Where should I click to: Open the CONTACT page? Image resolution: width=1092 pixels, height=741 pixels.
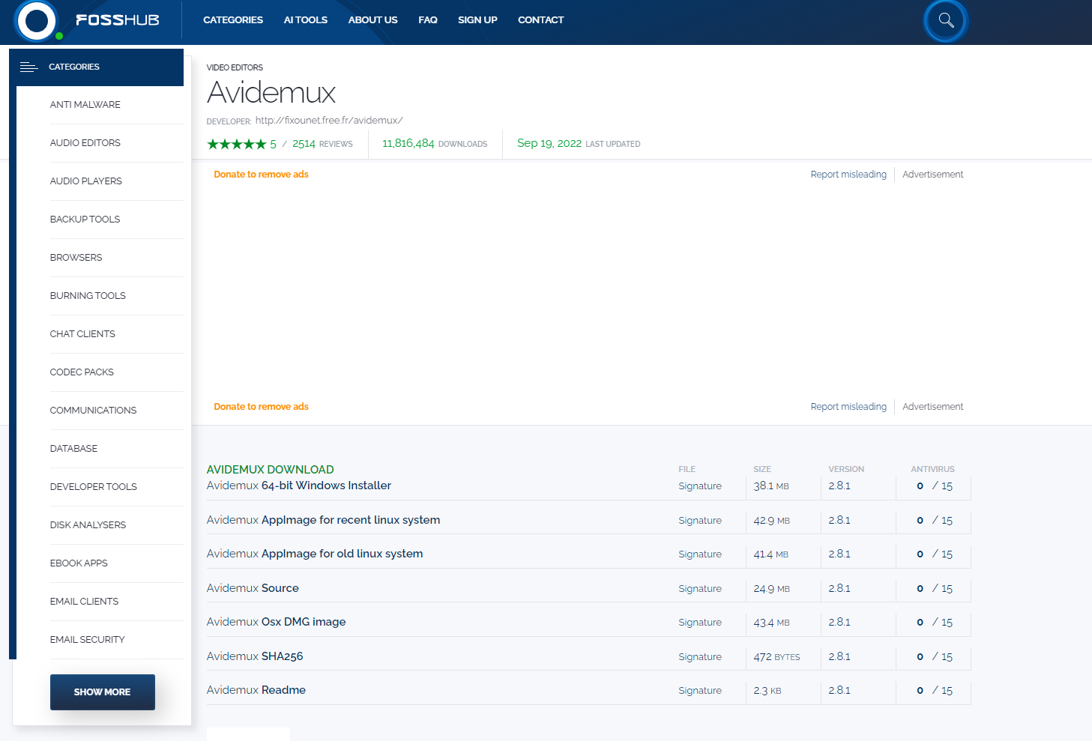tap(540, 20)
